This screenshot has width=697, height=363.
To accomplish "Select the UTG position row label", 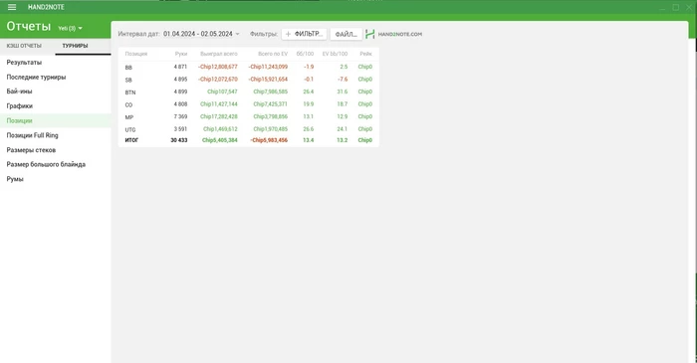I will [130, 129].
